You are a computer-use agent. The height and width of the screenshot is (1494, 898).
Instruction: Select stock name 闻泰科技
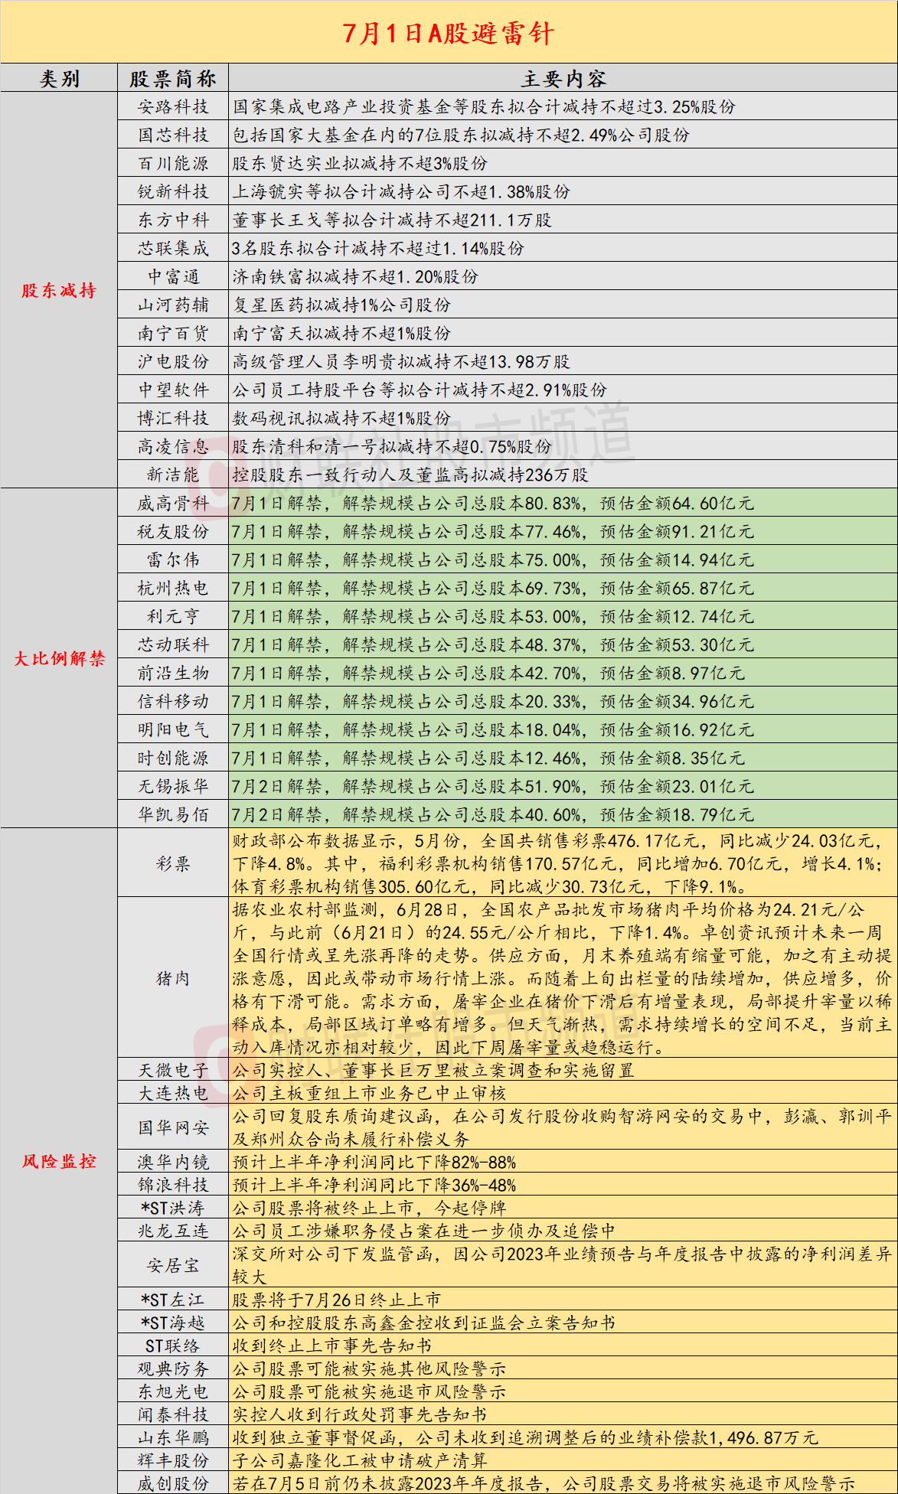pos(173,1415)
